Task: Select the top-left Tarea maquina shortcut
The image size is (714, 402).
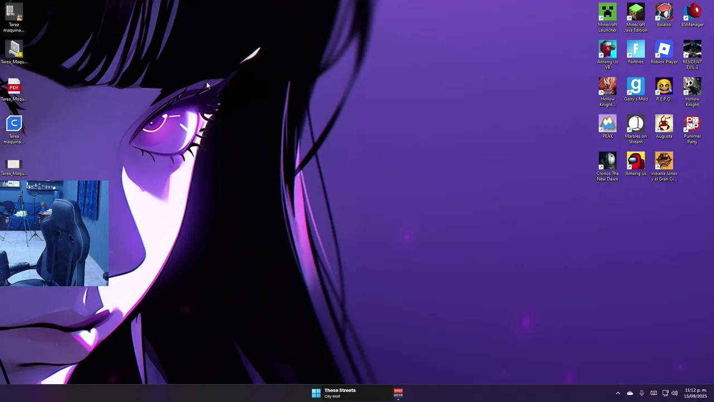Action: tap(14, 17)
